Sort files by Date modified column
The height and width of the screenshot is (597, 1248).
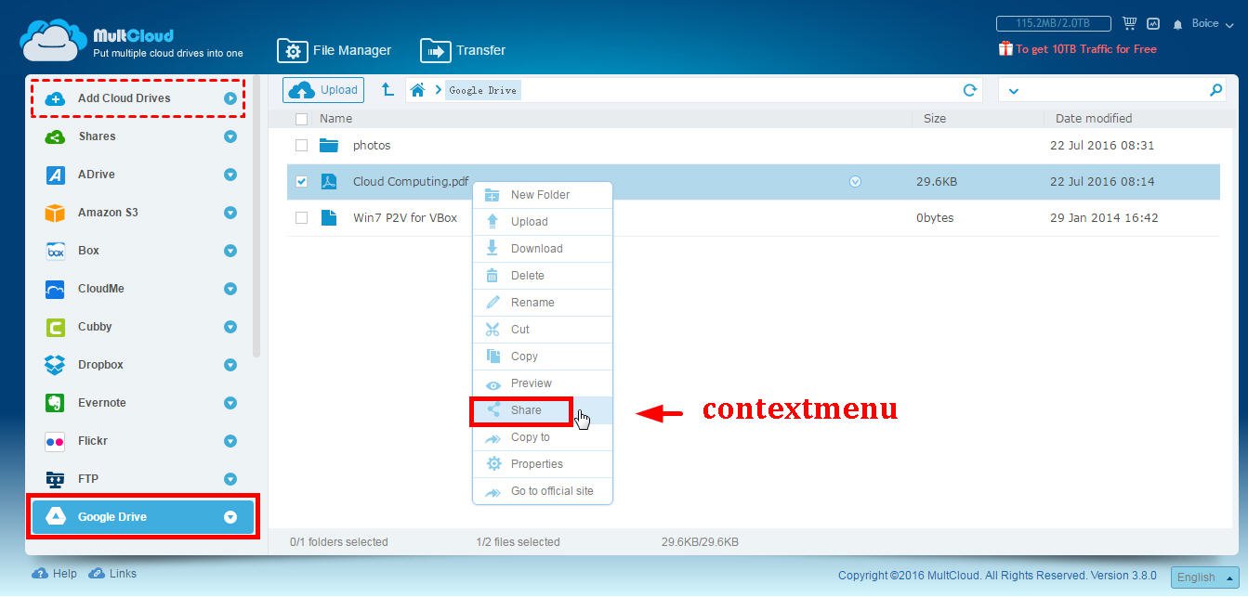click(1094, 119)
